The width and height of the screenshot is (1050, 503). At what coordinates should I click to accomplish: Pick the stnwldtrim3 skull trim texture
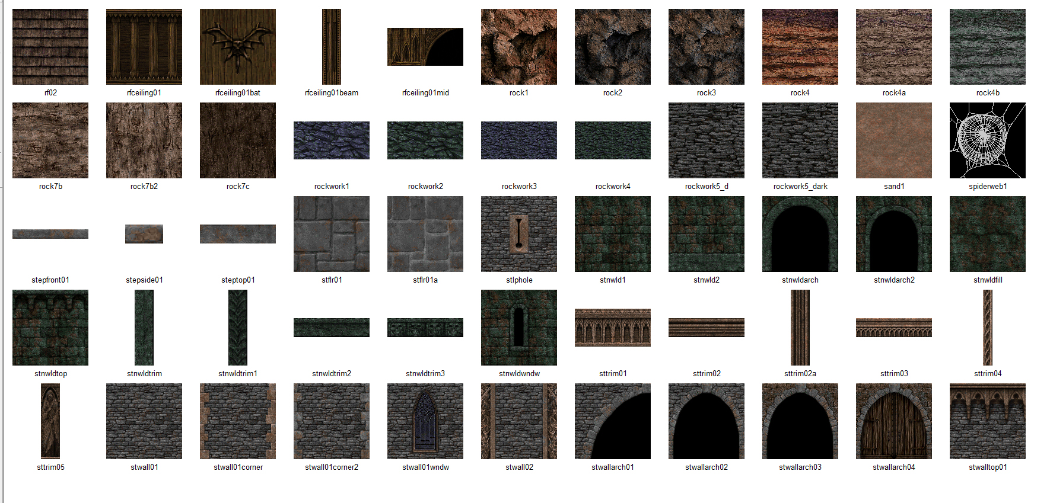click(x=425, y=328)
